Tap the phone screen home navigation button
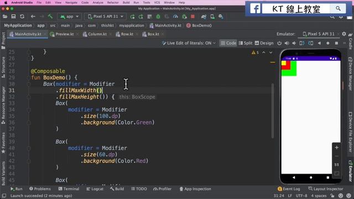 pos(311,177)
